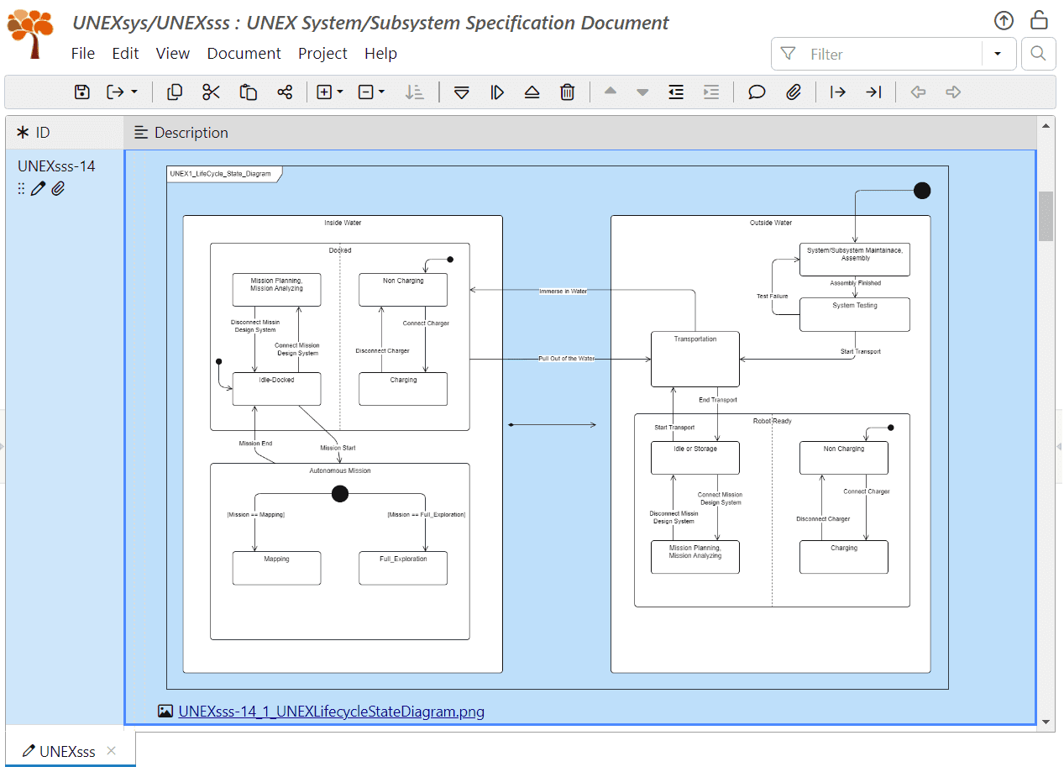Click the Delete trash can icon
This screenshot has height=767, width=1064.
click(x=568, y=92)
